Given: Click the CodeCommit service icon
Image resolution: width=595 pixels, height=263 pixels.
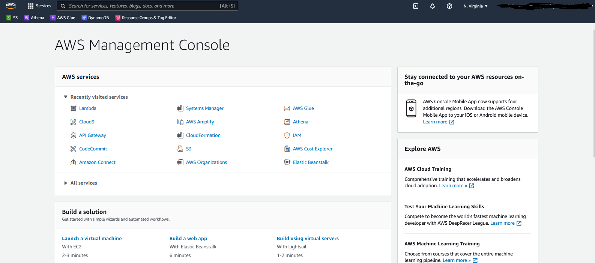Looking at the screenshot, I should [x=74, y=149].
